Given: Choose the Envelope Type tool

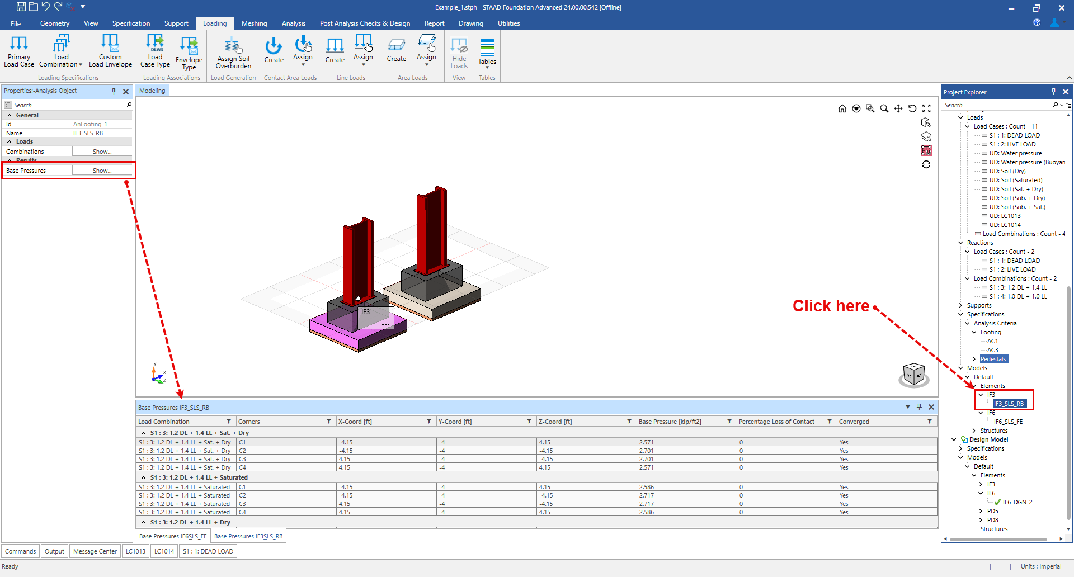Looking at the screenshot, I should click(189, 53).
